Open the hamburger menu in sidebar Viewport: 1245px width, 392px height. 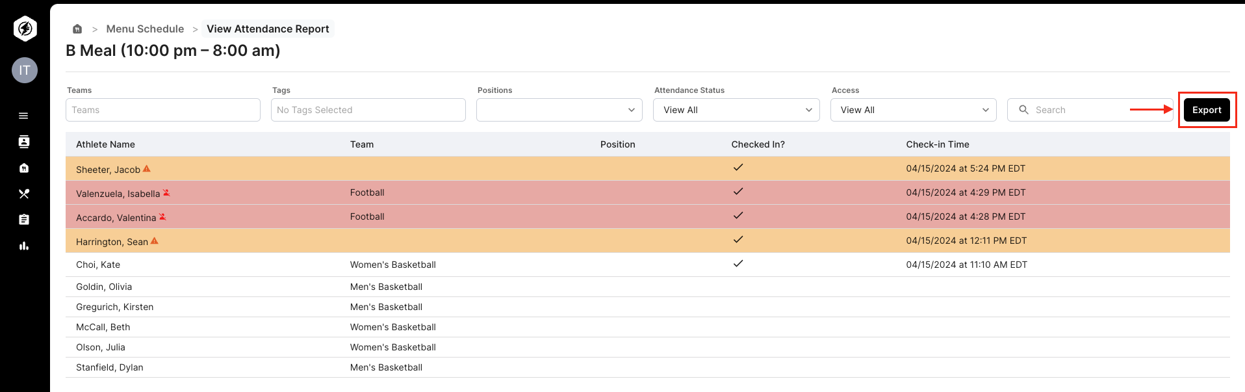[x=23, y=116]
